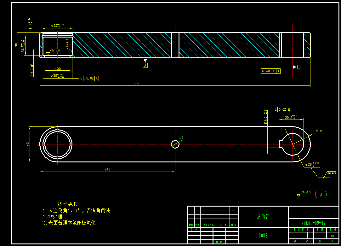Image resolution: width=341 pixels, height=246 pixels.
Task: Select the ⌀9 hole dimension label
Action: [181, 138]
